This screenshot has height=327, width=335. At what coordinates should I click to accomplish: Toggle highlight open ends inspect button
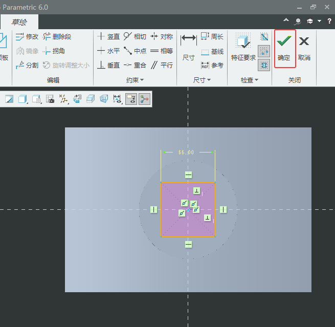[x=264, y=51]
